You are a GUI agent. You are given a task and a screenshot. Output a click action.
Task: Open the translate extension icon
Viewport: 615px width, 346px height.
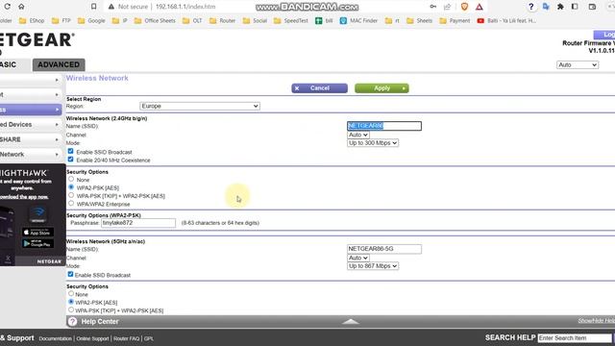click(546, 7)
